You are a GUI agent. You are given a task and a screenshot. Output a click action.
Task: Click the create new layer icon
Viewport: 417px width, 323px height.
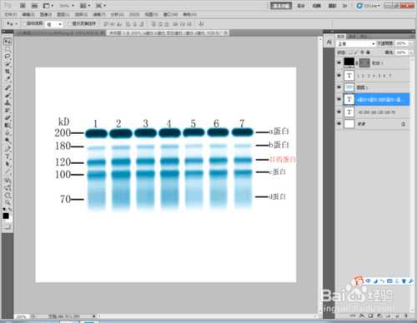(397, 316)
